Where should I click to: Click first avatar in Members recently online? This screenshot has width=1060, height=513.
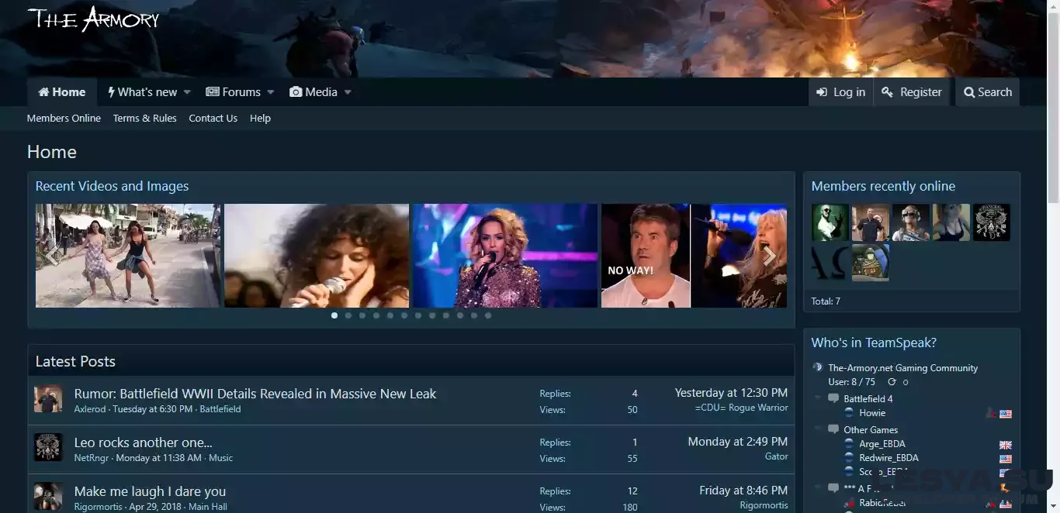(x=830, y=222)
